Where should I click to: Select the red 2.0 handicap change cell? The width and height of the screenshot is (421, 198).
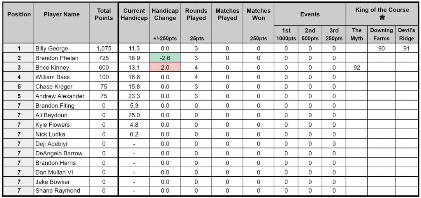pyautogui.click(x=165, y=67)
